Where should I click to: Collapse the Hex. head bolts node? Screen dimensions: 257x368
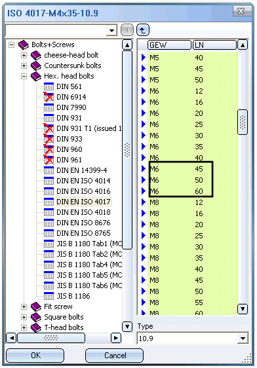click(24, 76)
